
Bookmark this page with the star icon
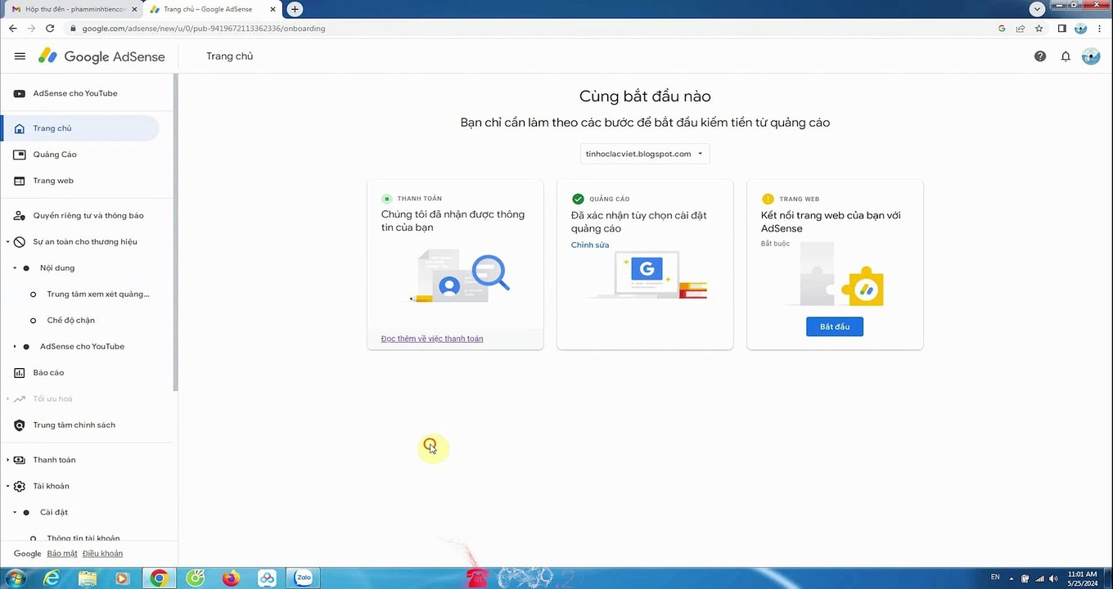[x=1039, y=28]
